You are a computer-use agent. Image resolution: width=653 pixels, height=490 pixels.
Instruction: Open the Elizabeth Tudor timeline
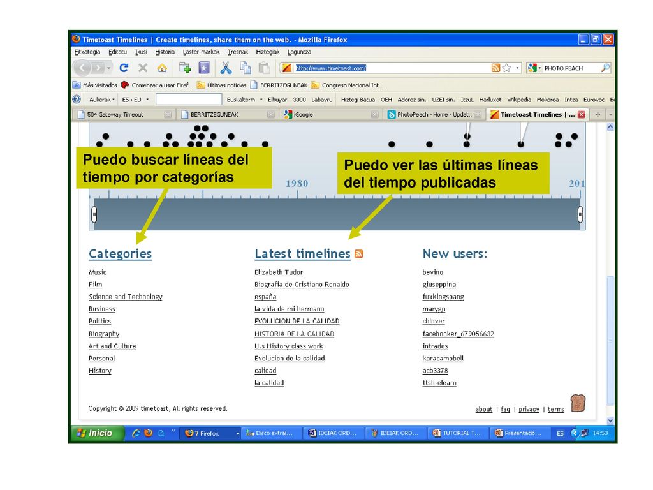[x=279, y=272]
